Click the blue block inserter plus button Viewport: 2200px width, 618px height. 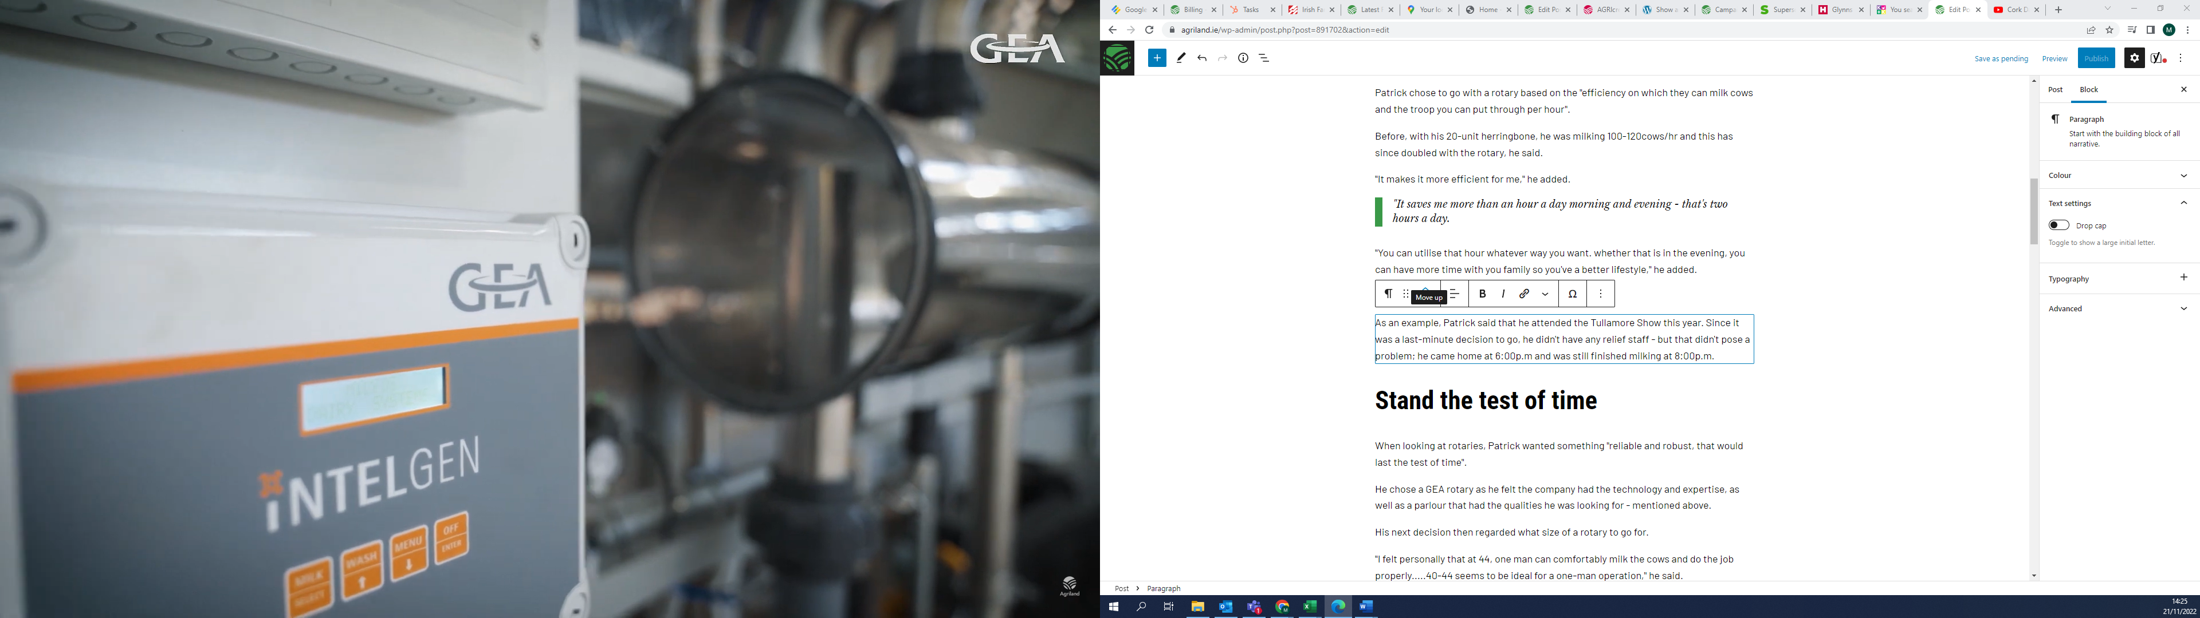pos(1156,58)
